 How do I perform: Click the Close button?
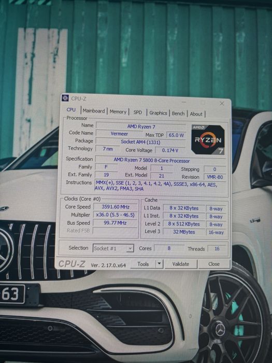tap(214, 264)
